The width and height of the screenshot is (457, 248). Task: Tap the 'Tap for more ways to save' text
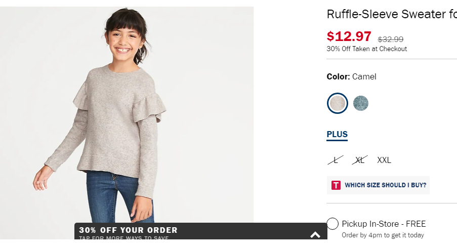pos(124,237)
